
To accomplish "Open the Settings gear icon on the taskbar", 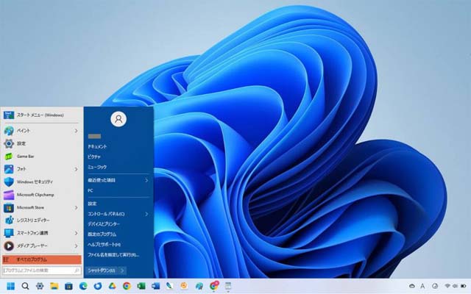I will [x=40, y=286].
